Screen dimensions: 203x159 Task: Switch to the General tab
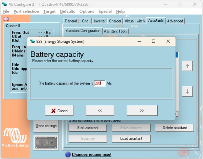pyautogui.click(x=71, y=21)
